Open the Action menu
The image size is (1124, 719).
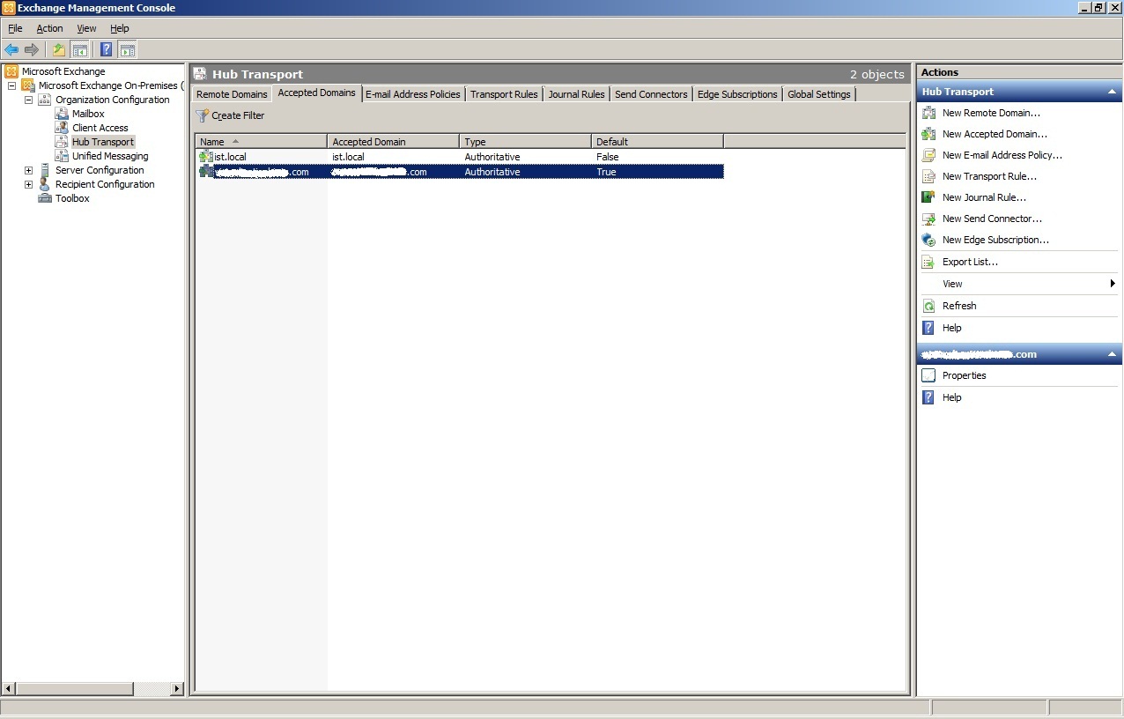point(49,28)
